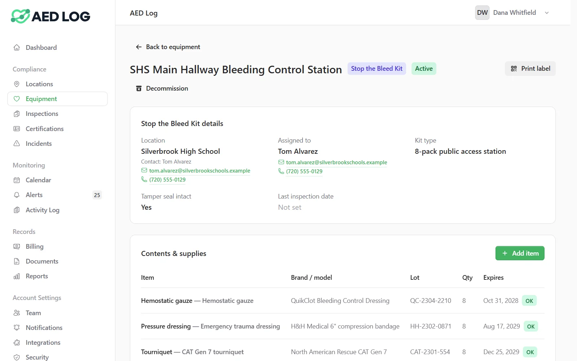Screen dimensions: 577x361
Task: Open Tom Alvarez's assigned-to email link
Action: coord(336,162)
